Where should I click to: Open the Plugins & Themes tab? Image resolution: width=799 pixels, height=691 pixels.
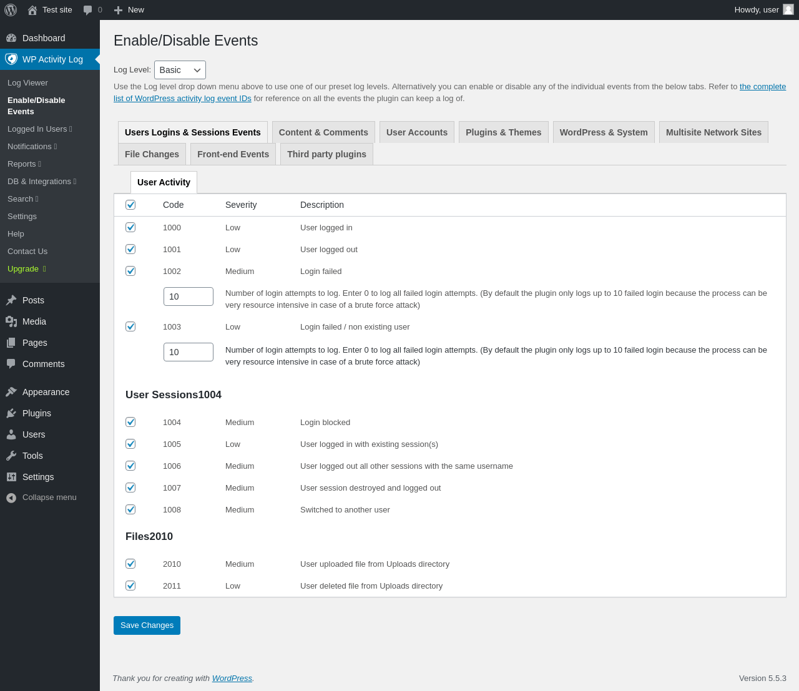tap(504, 132)
